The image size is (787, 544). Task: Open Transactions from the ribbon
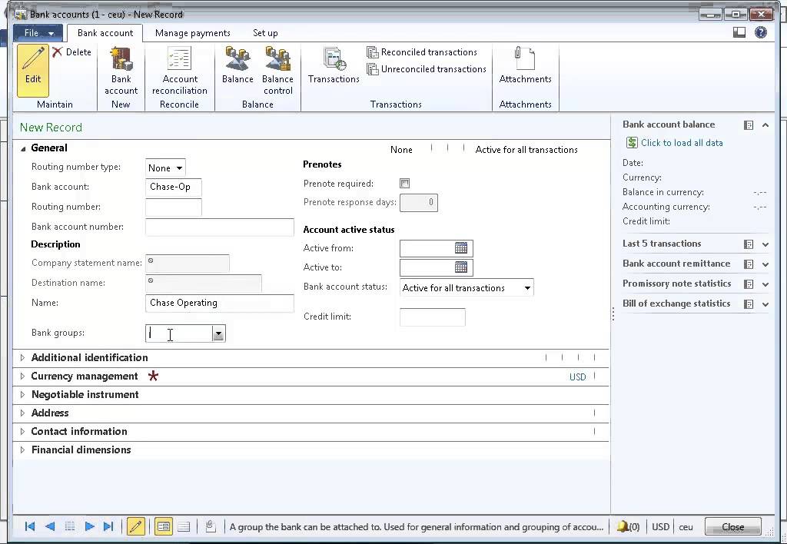334,65
